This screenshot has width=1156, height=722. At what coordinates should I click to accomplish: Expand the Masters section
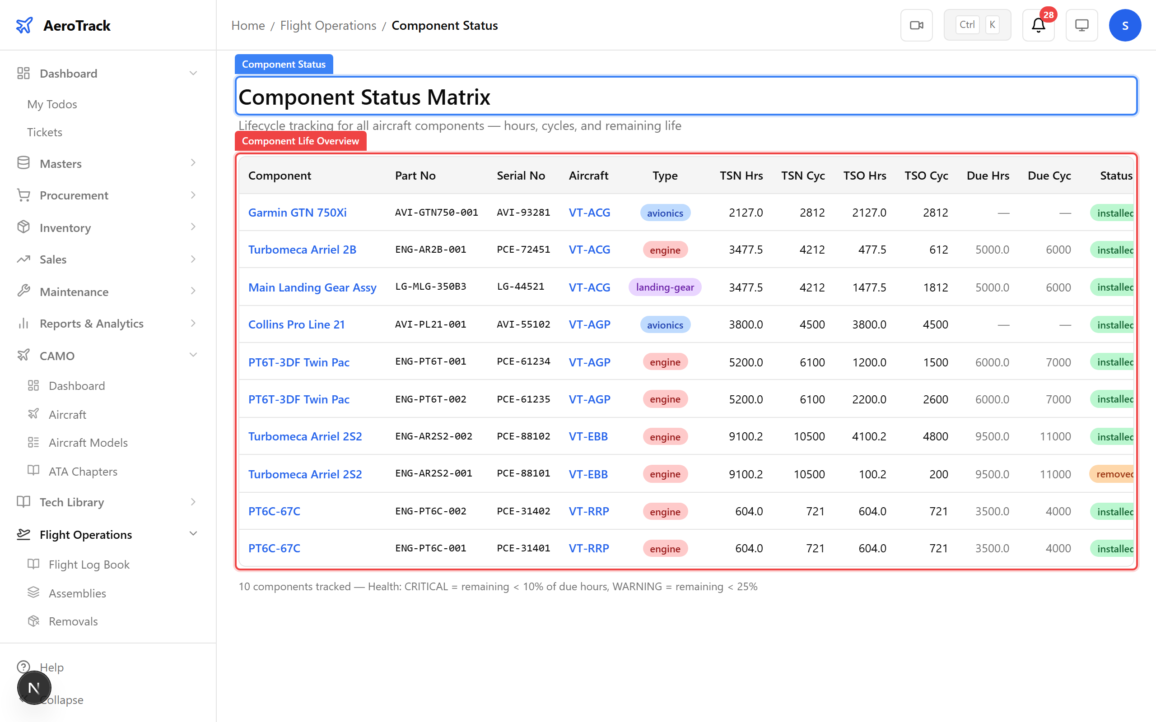point(193,163)
